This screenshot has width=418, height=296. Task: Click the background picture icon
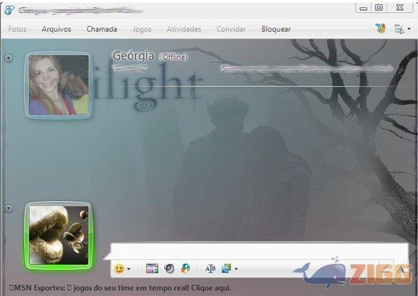pyautogui.click(x=226, y=268)
